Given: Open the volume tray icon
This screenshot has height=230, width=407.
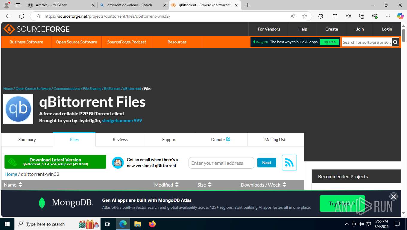Looking at the screenshot, I should 361,224.
